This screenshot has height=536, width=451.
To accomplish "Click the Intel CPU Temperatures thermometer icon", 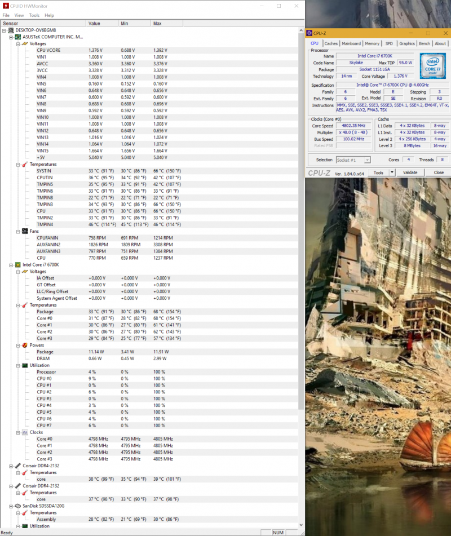I will pyautogui.click(x=25, y=305).
